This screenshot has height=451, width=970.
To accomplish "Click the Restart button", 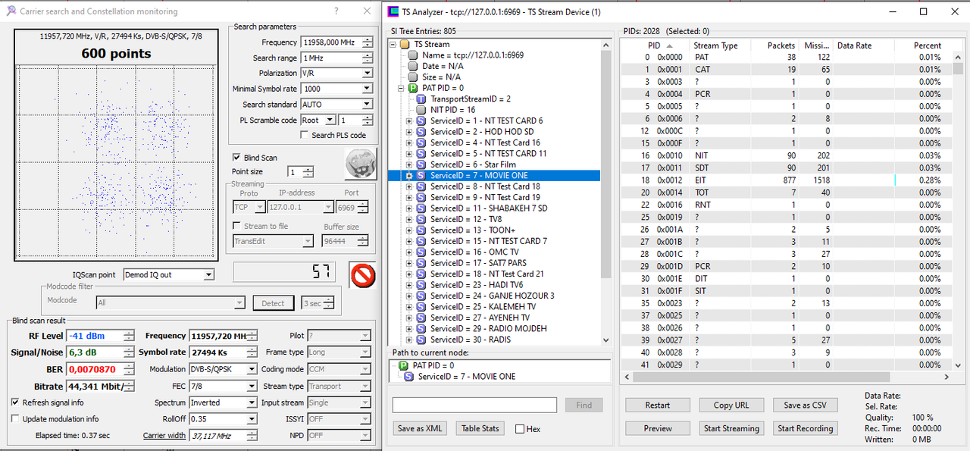I will [x=657, y=405].
